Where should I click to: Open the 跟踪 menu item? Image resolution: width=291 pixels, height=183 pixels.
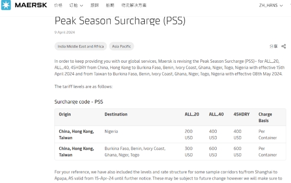point(94,5)
